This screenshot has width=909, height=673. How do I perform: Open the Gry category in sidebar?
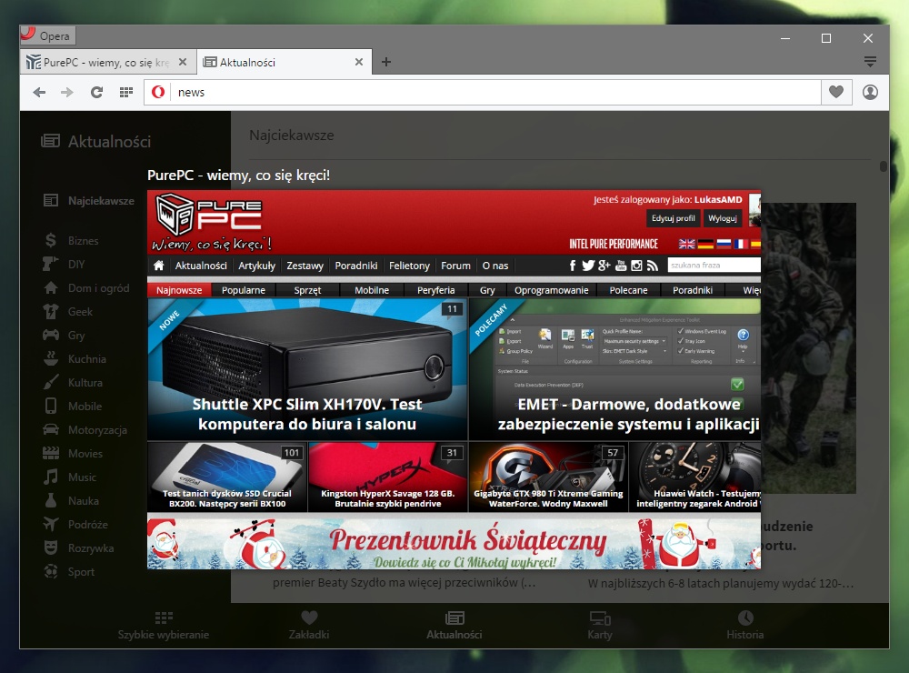click(x=64, y=336)
